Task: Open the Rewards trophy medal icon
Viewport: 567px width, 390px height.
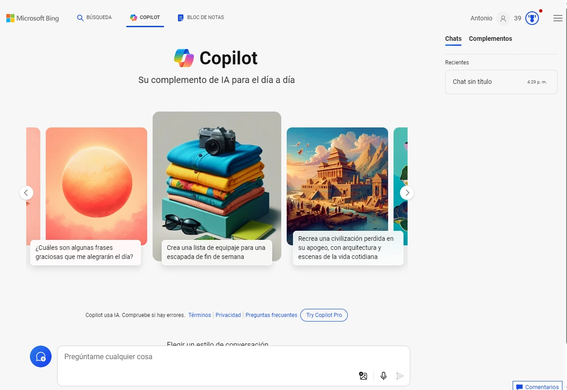Action: click(x=532, y=19)
